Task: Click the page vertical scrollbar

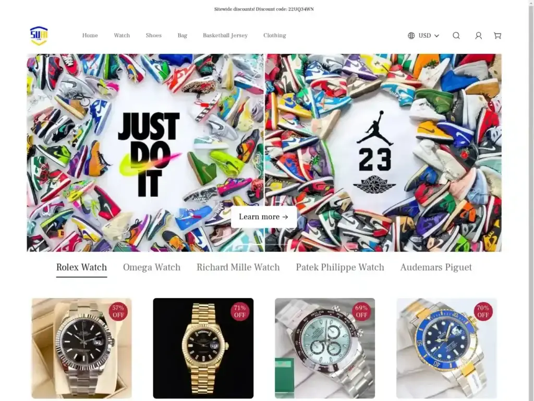Action: pyautogui.click(x=531, y=200)
